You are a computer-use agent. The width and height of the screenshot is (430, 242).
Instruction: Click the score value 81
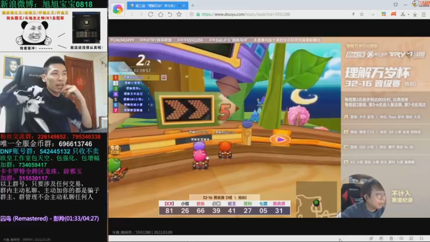click(x=169, y=211)
